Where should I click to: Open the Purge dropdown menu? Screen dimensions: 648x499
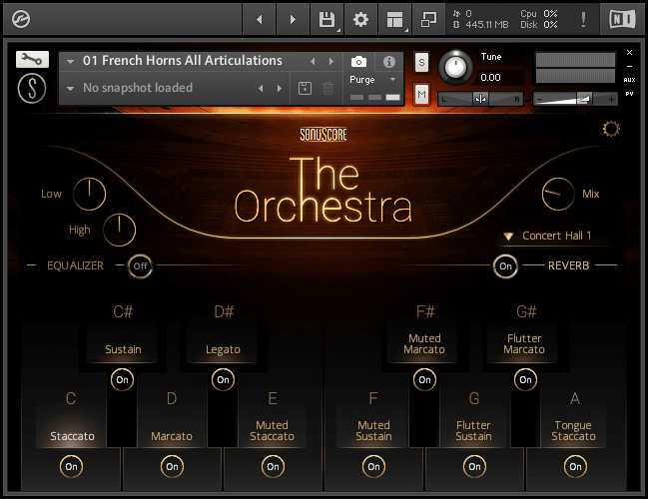click(x=372, y=79)
